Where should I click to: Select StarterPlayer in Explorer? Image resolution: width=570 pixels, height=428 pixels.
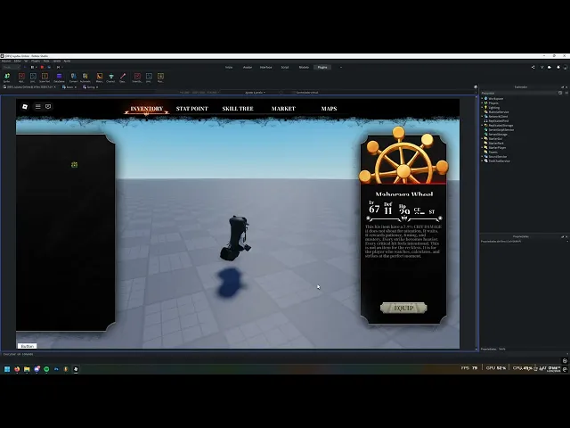coord(497,147)
